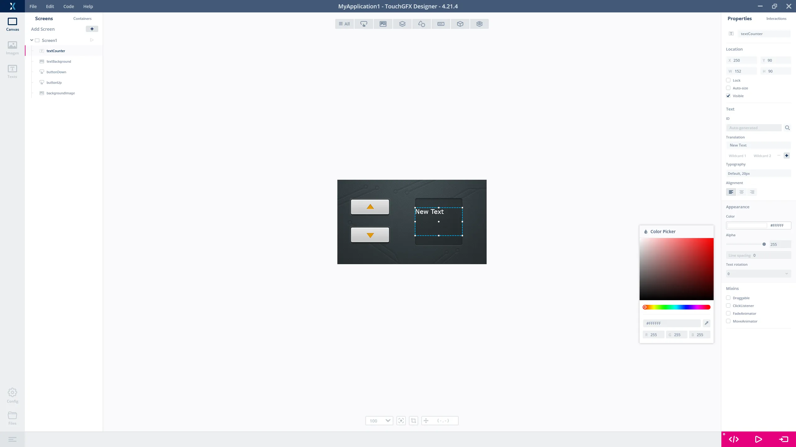Collapse the Screen1 tree node

pyautogui.click(x=32, y=40)
